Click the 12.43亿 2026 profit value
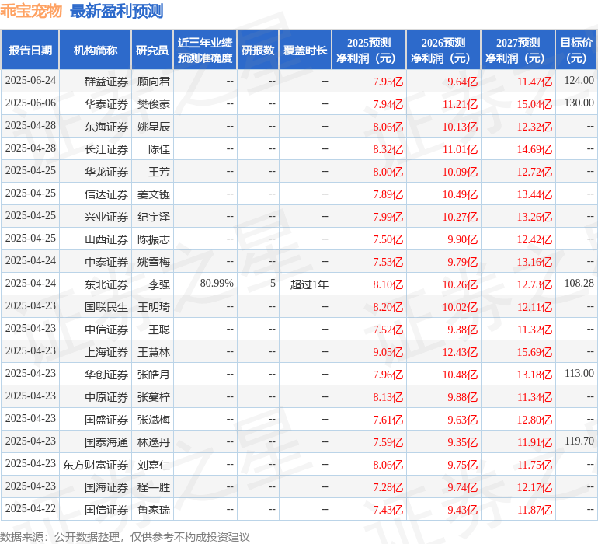Image resolution: width=598 pixels, height=544 pixels. [460, 352]
